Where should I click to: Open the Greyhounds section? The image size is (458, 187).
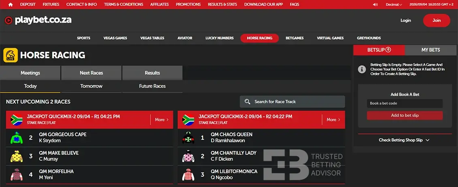click(x=368, y=38)
